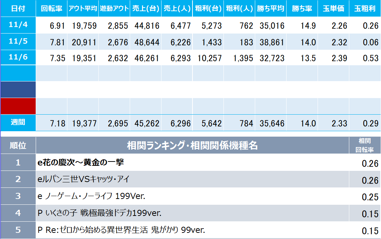Select the 週間 summary row label

click(18, 123)
